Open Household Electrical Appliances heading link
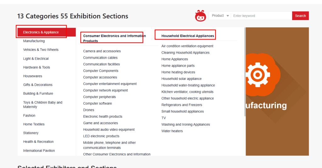This screenshot has width=322, height=168. (x=187, y=36)
